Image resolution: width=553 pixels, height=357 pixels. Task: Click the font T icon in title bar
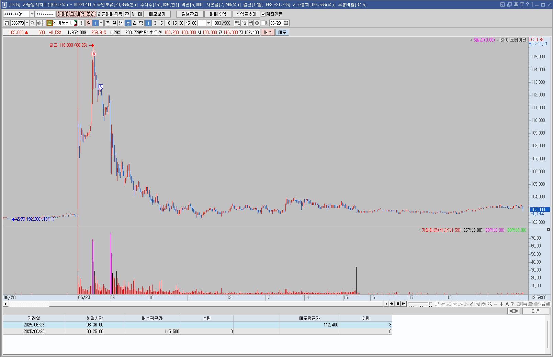(522, 4)
